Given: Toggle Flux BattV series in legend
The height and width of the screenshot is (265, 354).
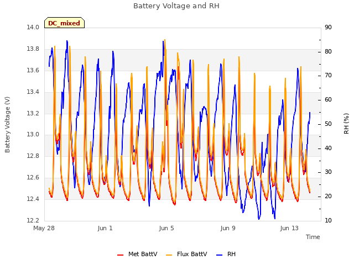Looking at the screenshot, I should 186,254.
